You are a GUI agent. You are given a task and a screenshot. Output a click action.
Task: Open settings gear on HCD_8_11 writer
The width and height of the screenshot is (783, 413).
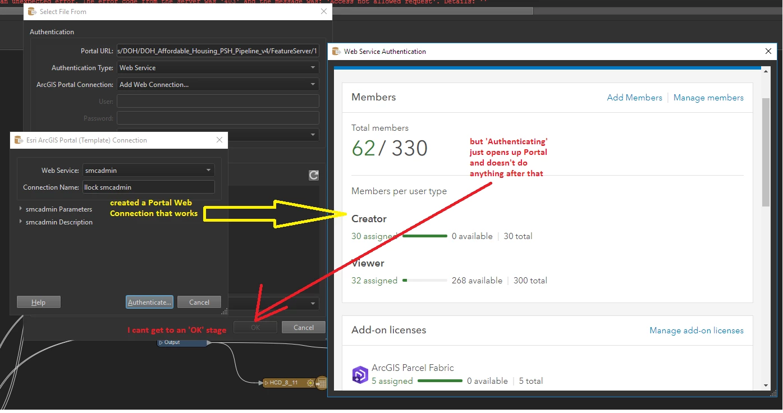[x=310, y=383]
